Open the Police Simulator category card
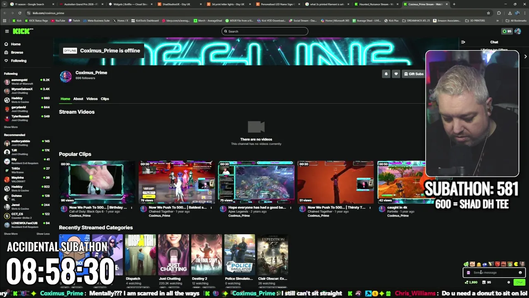 (240, 255)
